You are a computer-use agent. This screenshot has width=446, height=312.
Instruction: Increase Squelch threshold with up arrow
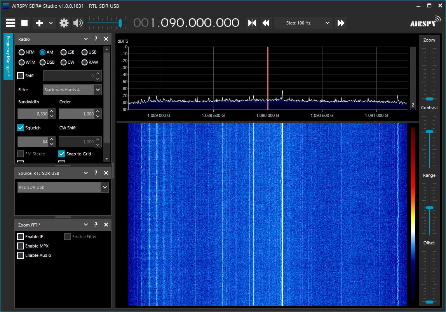(x=52, y=139)
